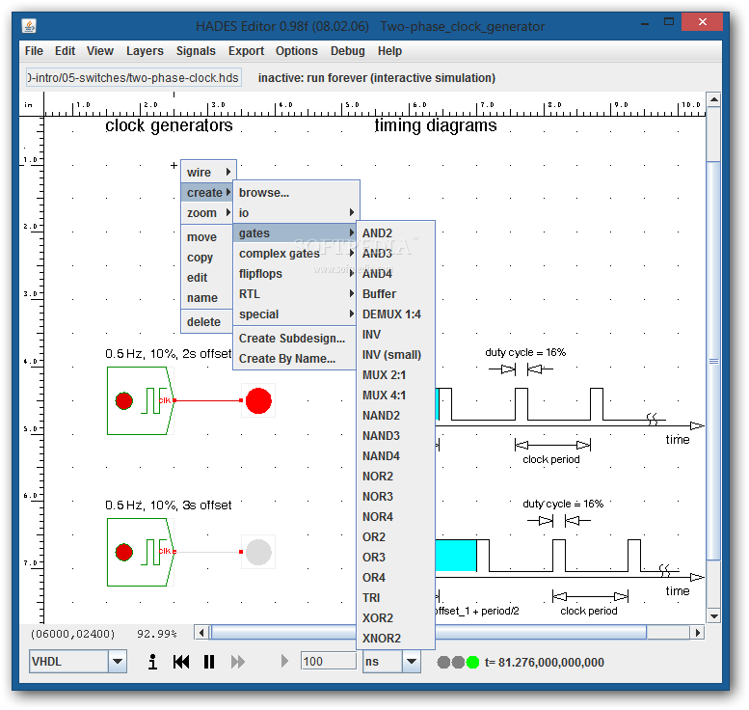Create an INV gate
Image resolution: width=749 pixels, height=710 pixels.
[395, 335]
